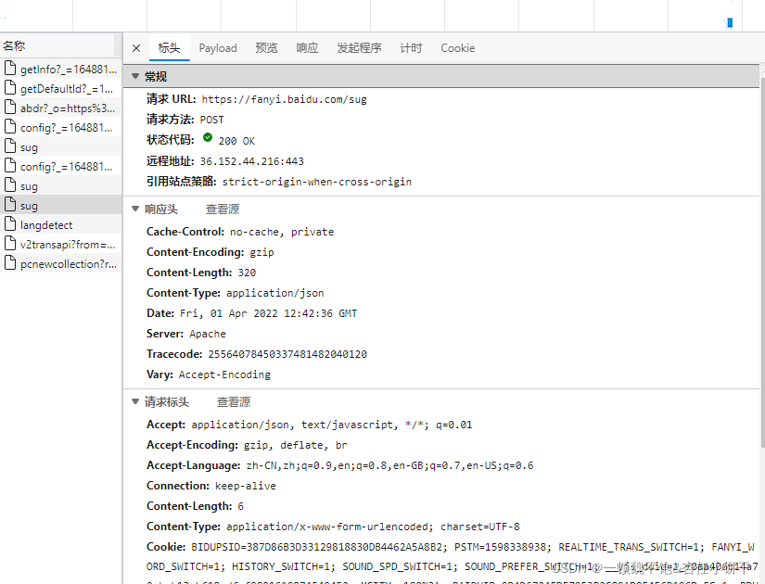765x584 pixels.
Task: Click the Tracecode header value
Action: (x=287, y=354)
